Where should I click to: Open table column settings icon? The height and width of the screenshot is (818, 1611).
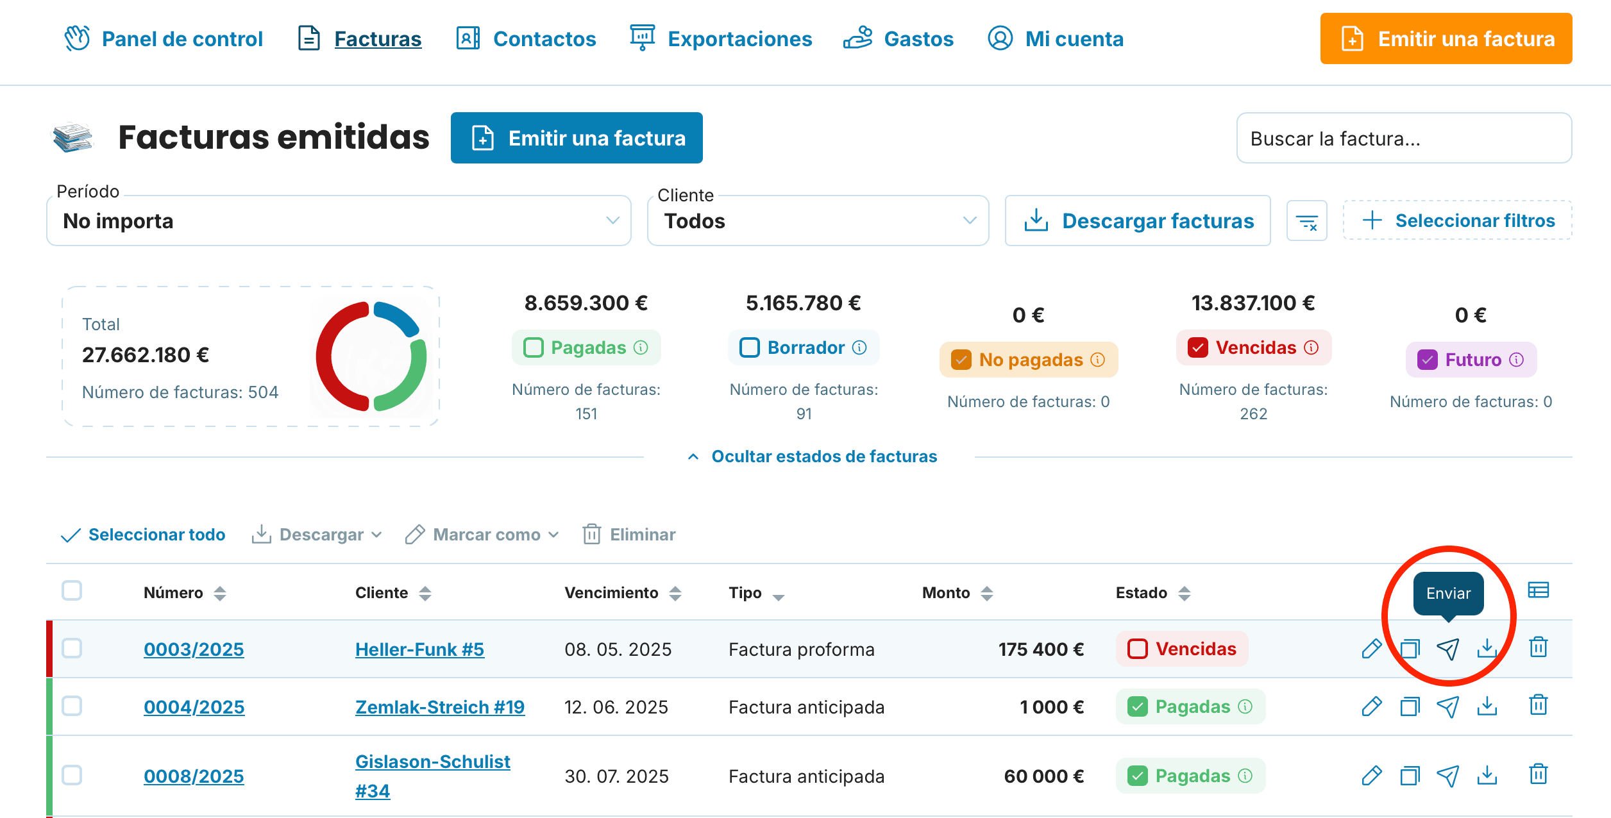coord(1539,590)
